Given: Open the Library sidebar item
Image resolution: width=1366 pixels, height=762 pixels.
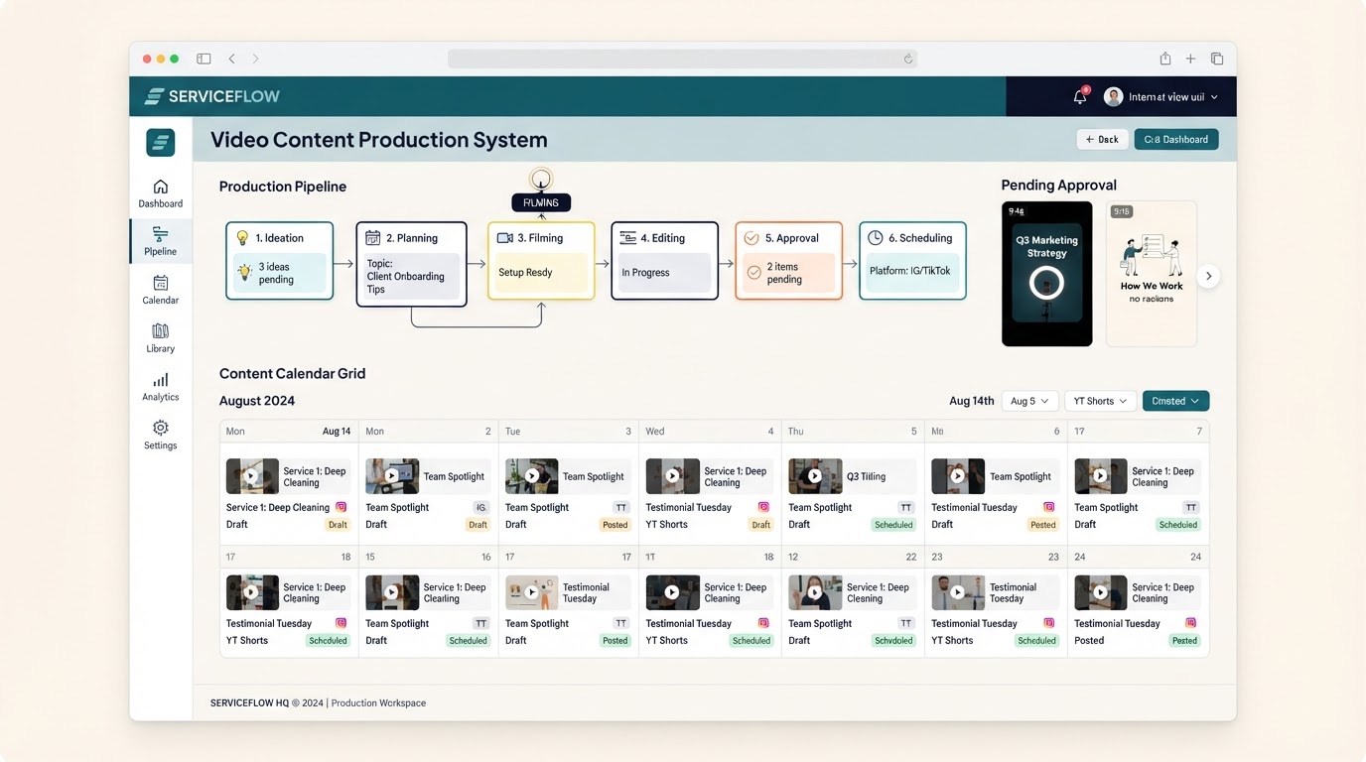Looking at the screenshot, I should pyautogui.click(x=161, y=338).
